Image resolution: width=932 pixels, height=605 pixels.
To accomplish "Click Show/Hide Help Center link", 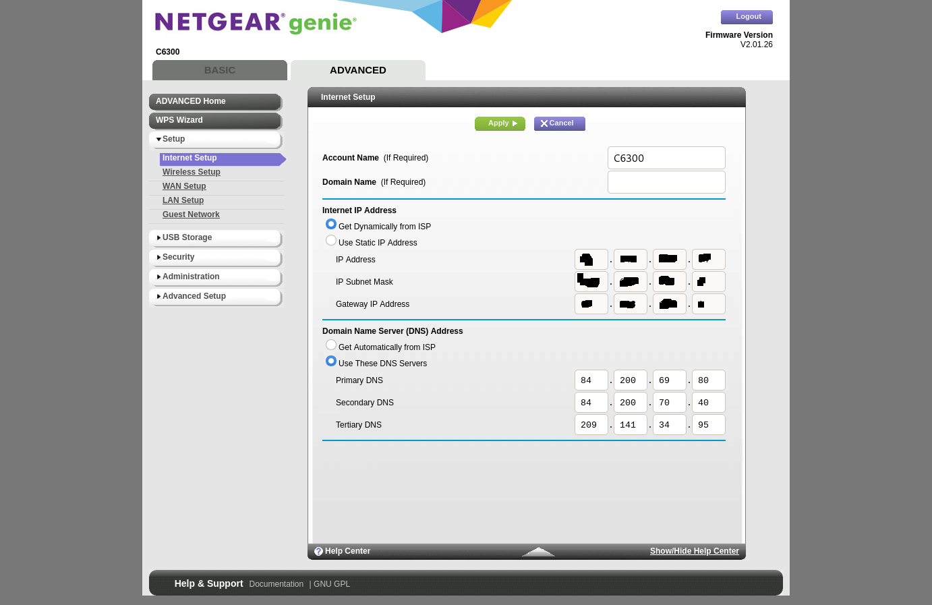I will coord(694,551).
